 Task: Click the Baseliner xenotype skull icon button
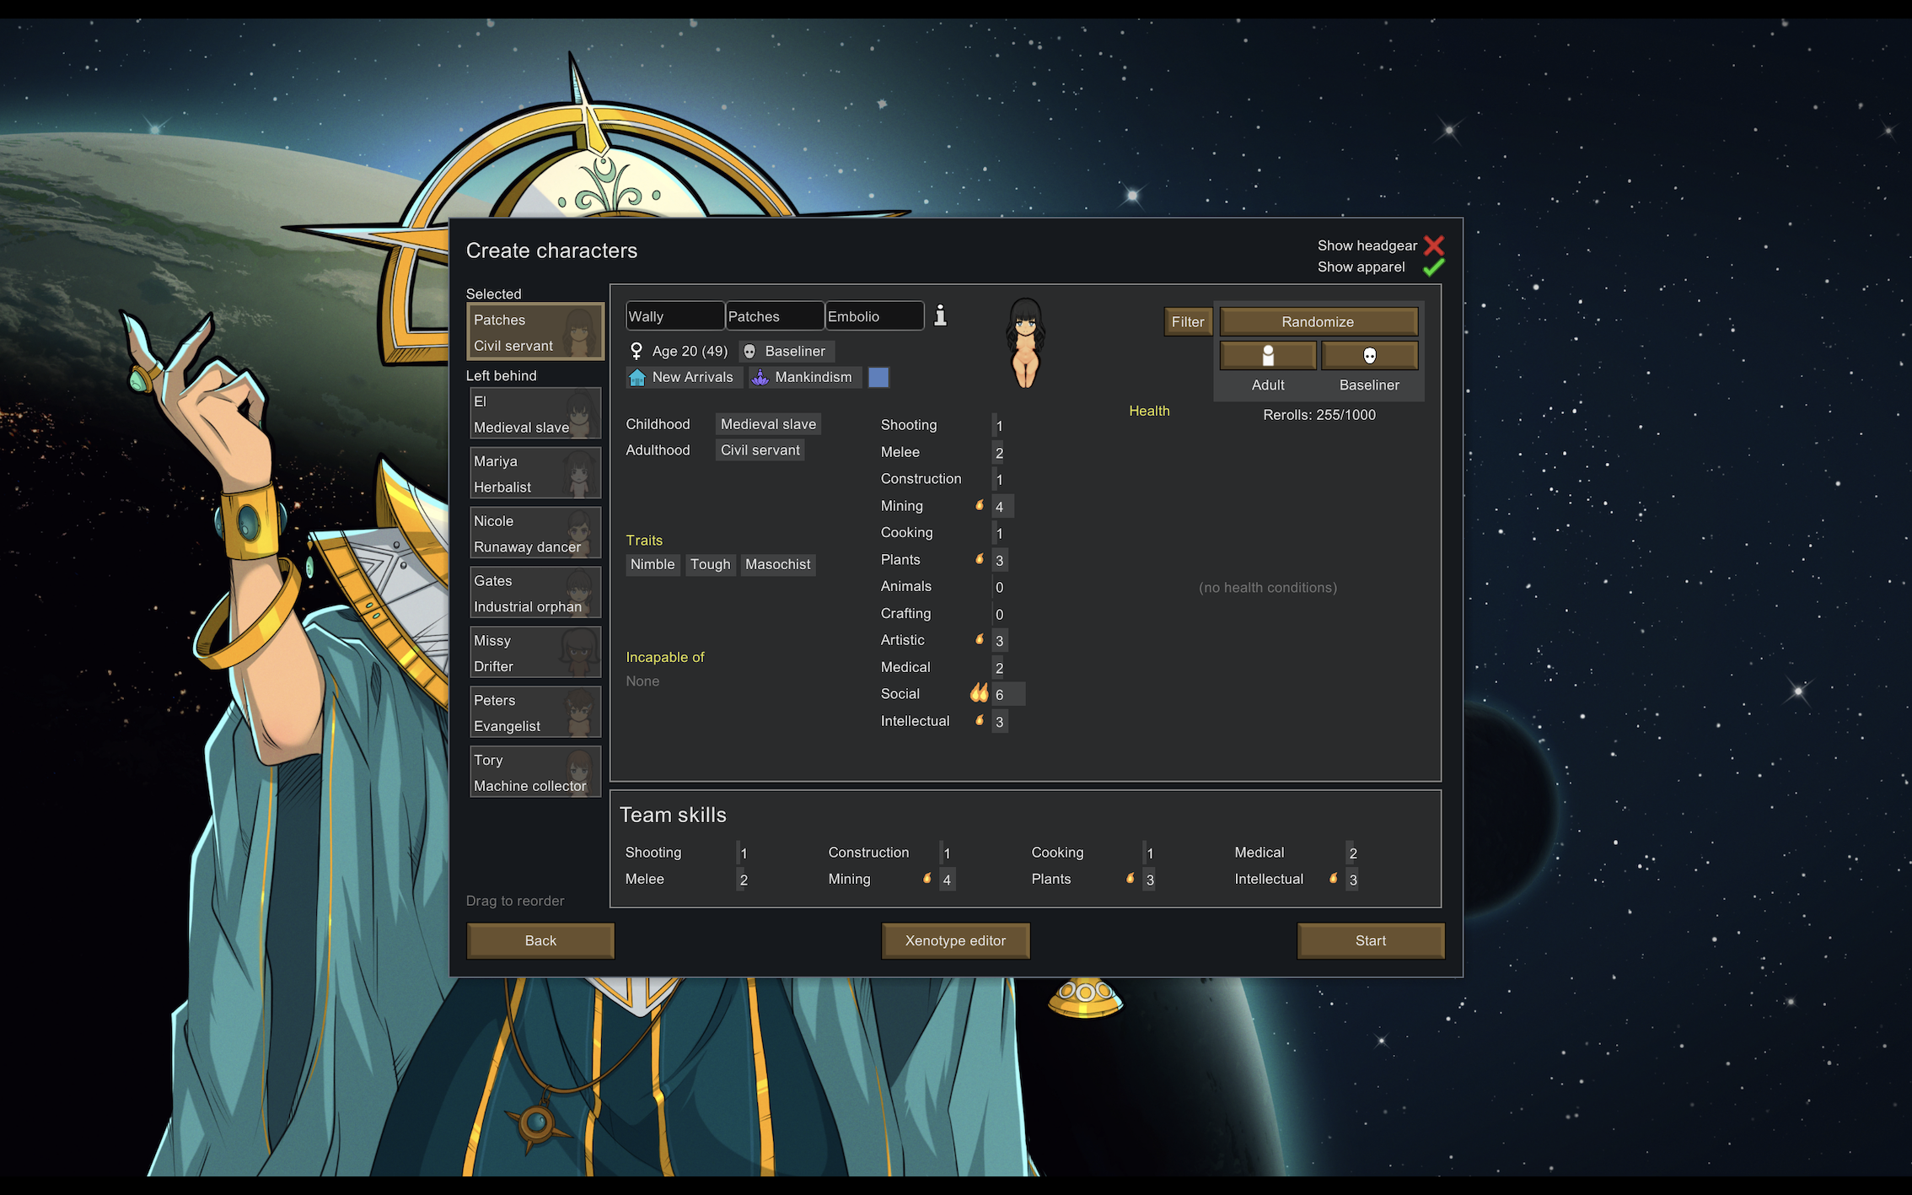click(x=1369, y=356)
